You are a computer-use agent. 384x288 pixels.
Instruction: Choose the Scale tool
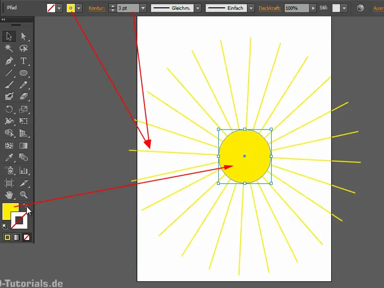[24, 109]
